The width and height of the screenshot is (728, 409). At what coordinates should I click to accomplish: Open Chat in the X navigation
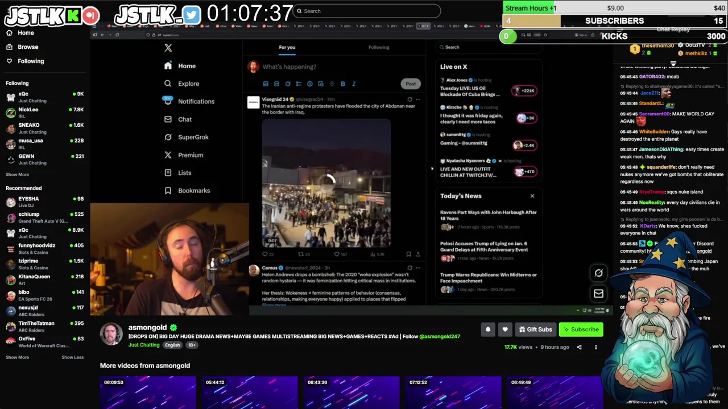(178, 119)
